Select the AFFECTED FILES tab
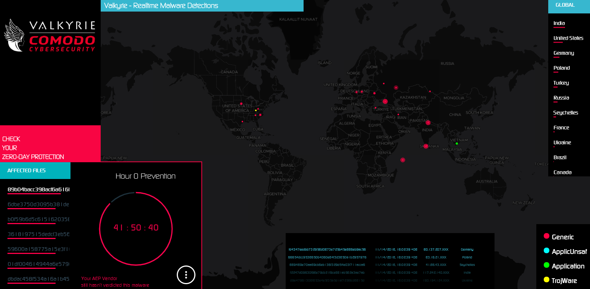Image resolution: width=590 pixels, height=289 pixels. (x=35, y=170)
